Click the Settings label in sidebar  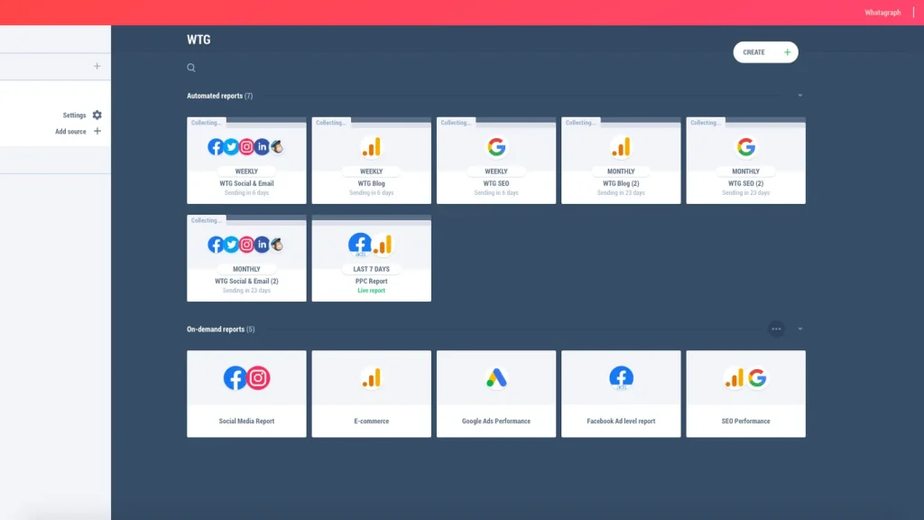[x=74, y=116]
